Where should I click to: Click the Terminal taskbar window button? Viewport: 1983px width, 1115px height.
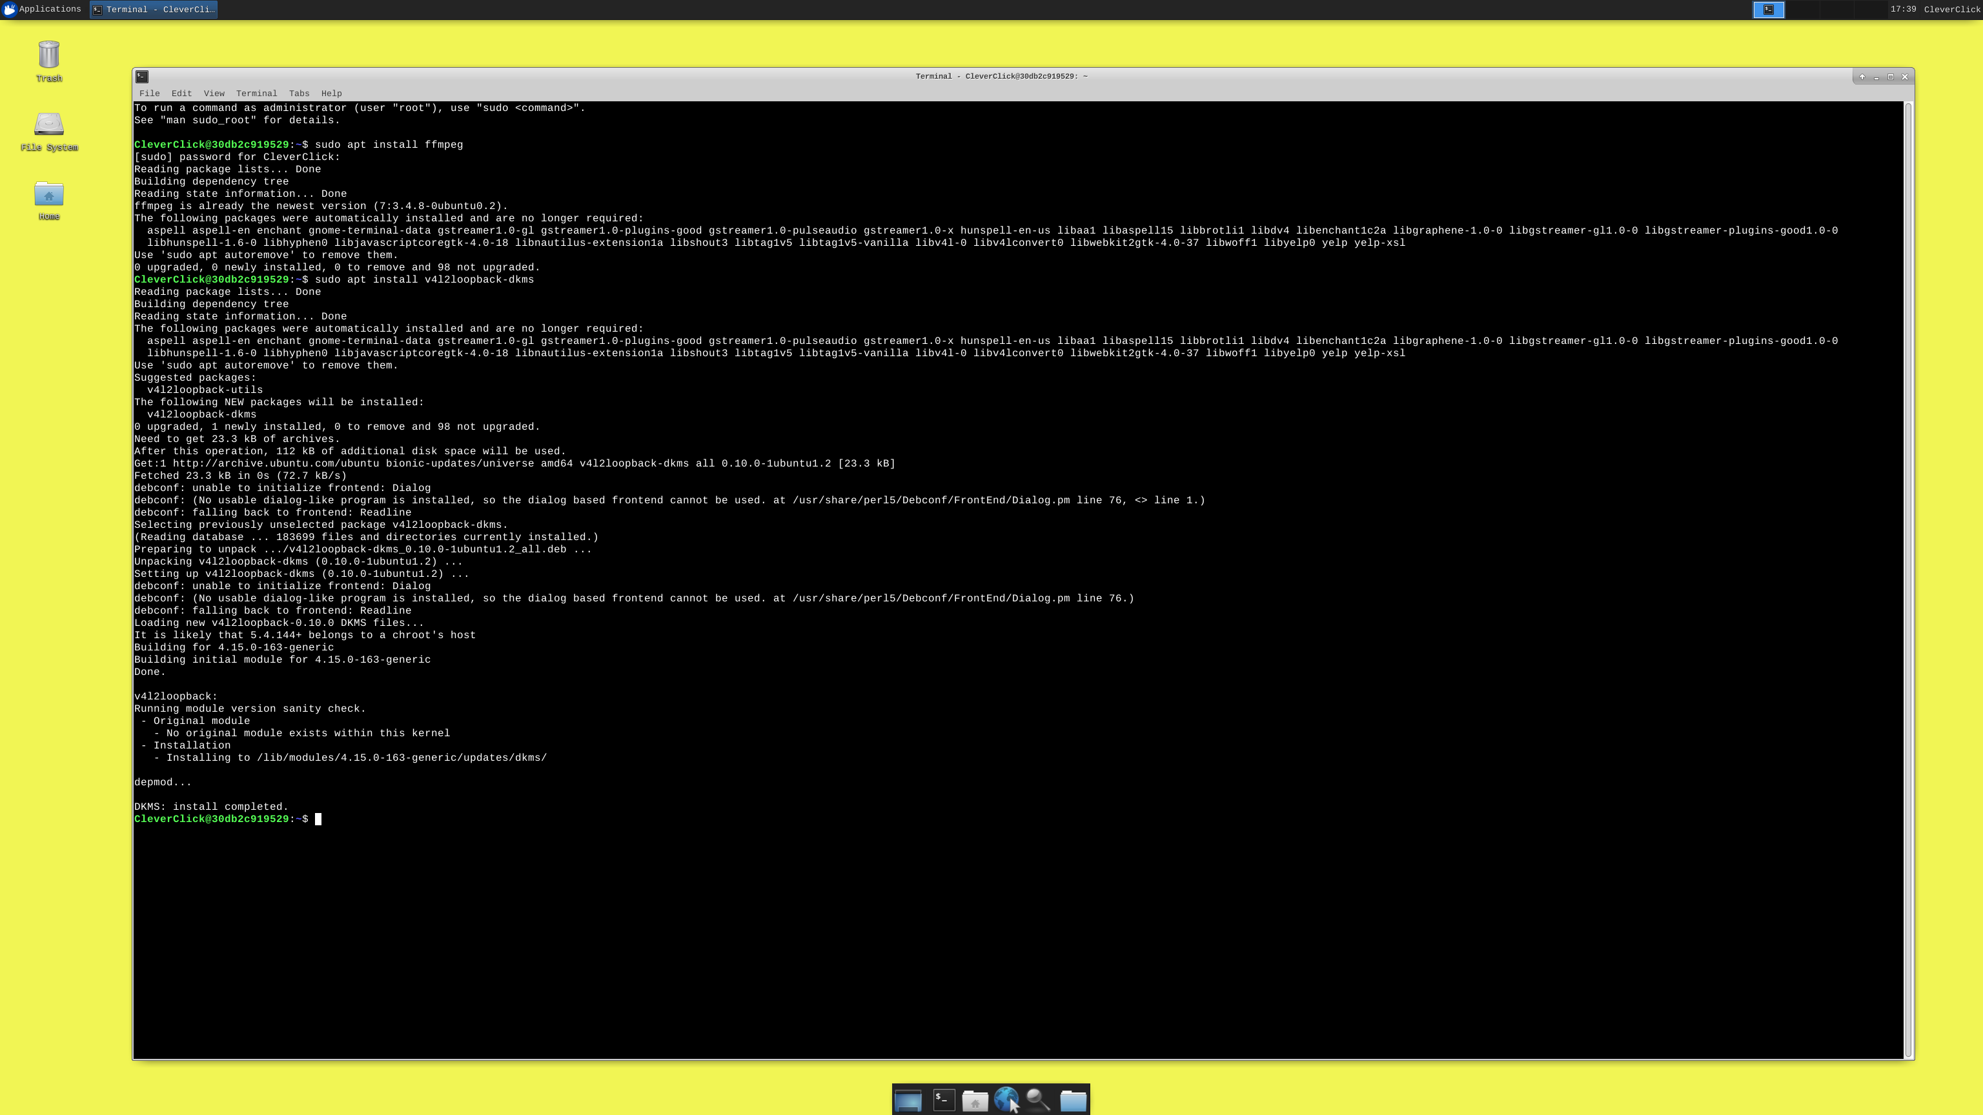[153, 9]
